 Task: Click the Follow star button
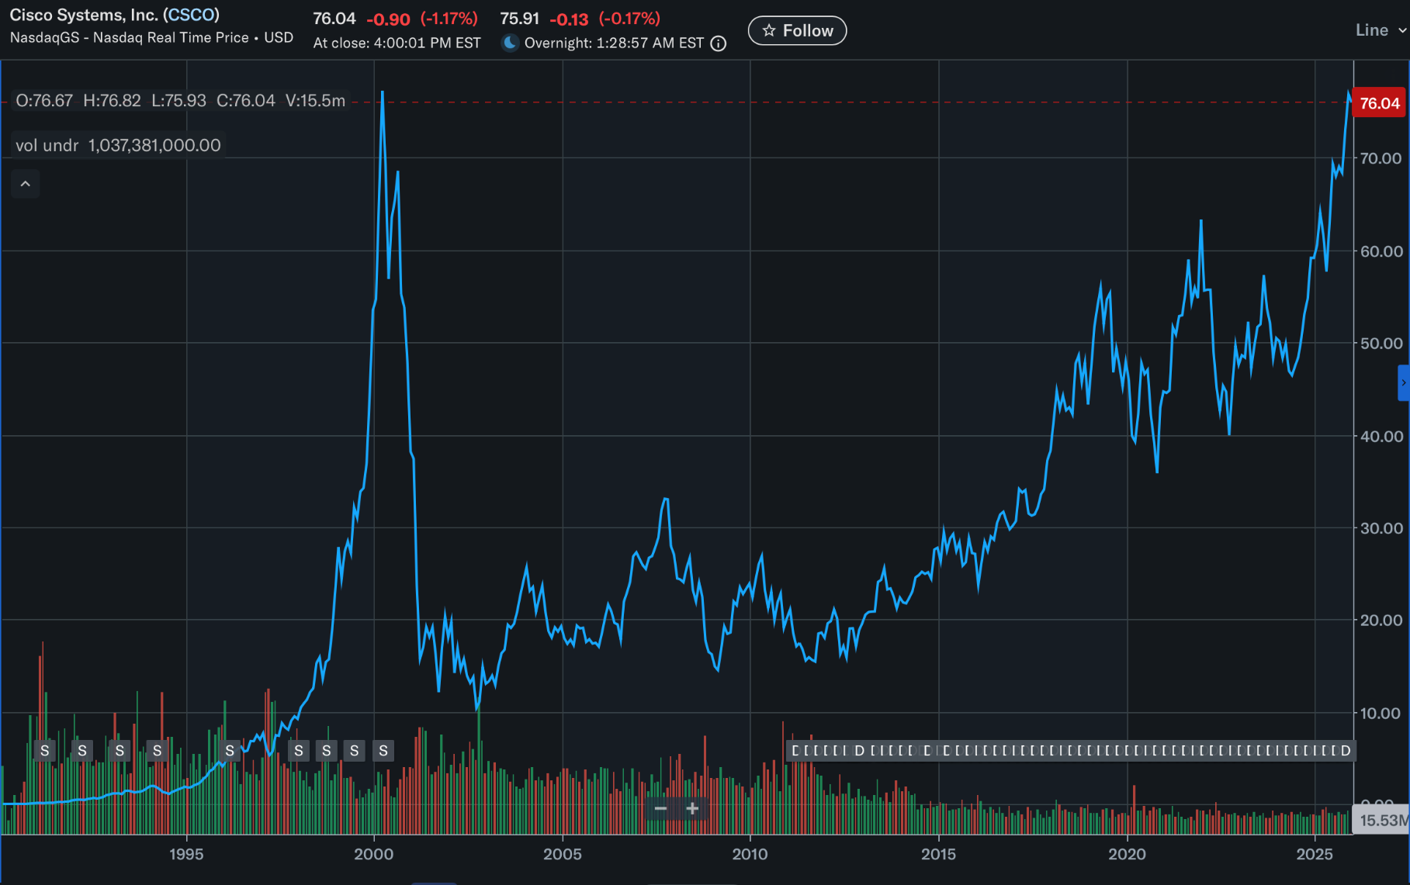797,31
